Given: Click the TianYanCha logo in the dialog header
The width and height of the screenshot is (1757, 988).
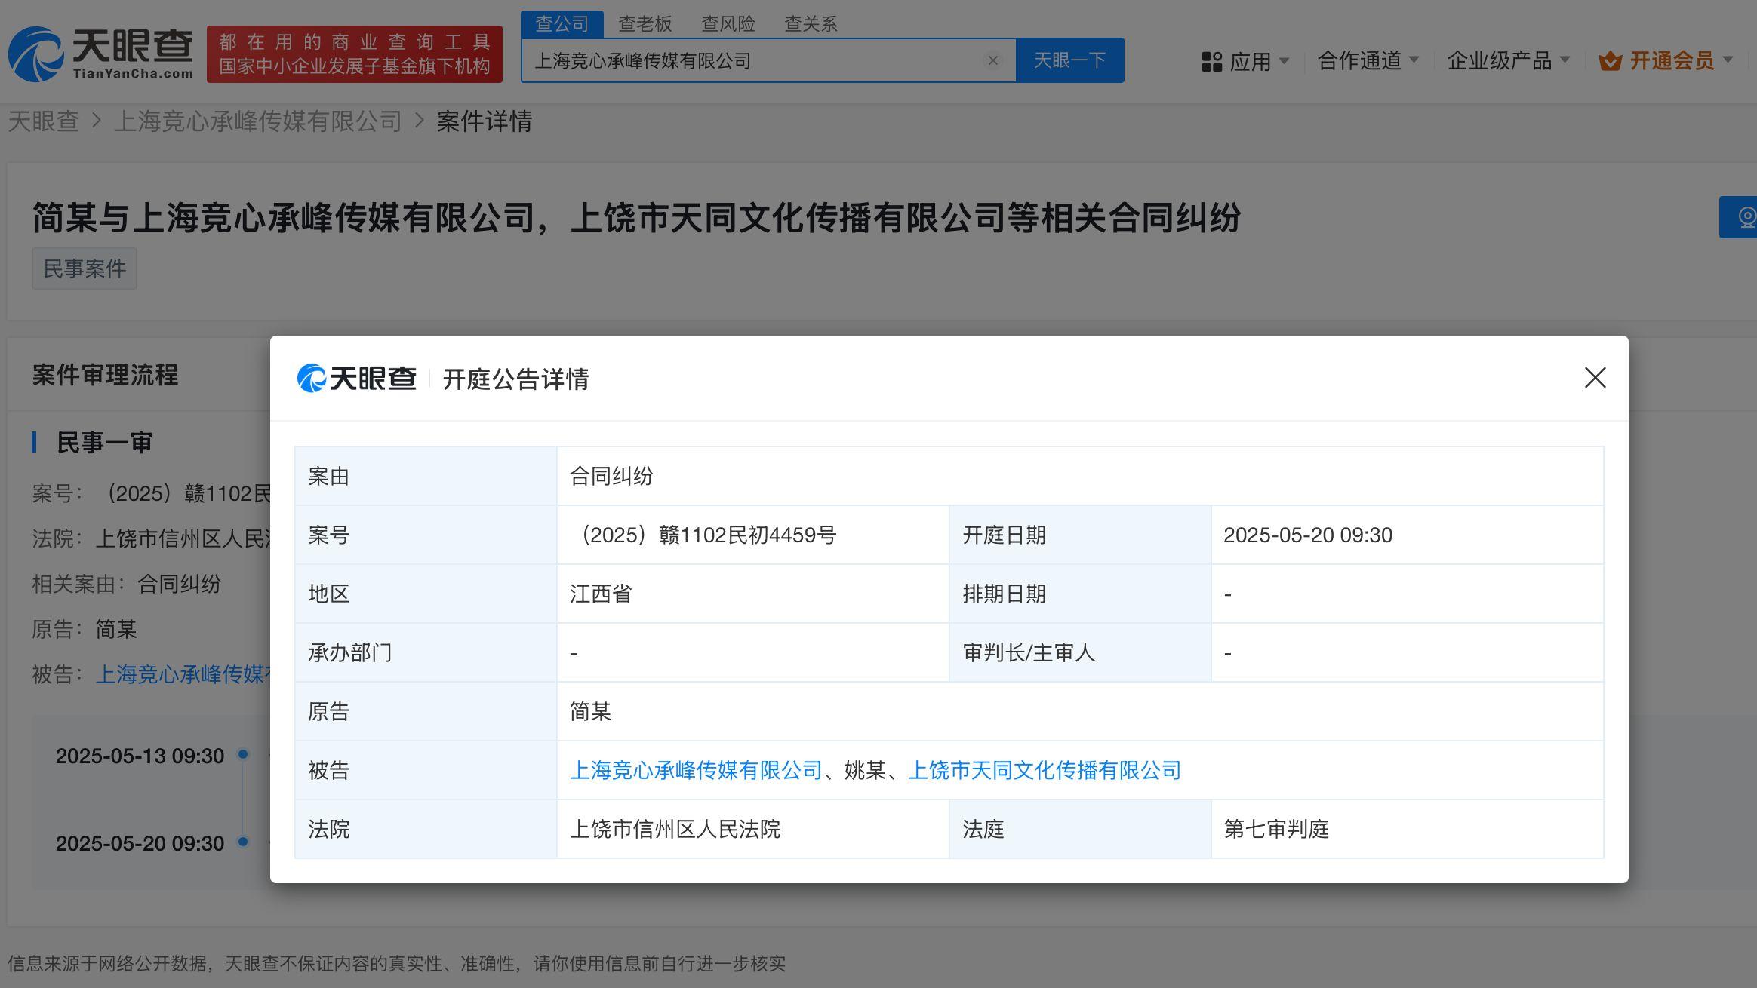Looking at the screenshot, I should [x=356, y=378].
